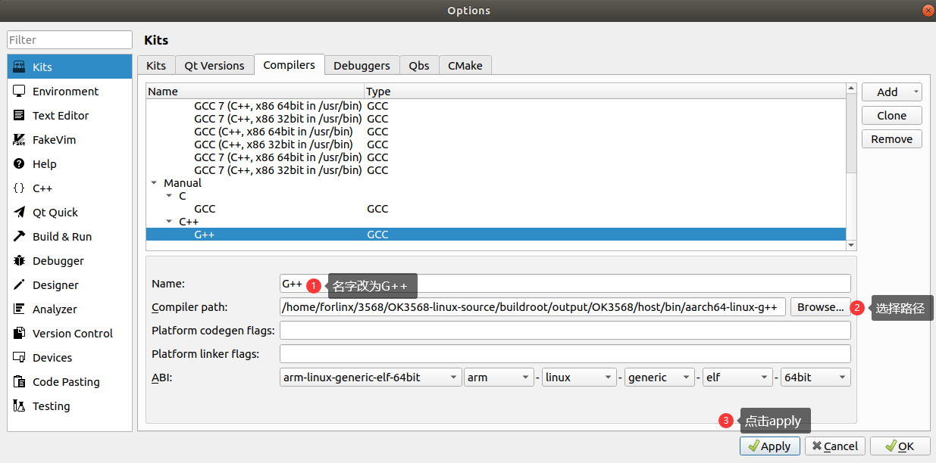Open the 64bit word width dropdown
Screen dimensions: 936x463
click(x=815, y=378)
